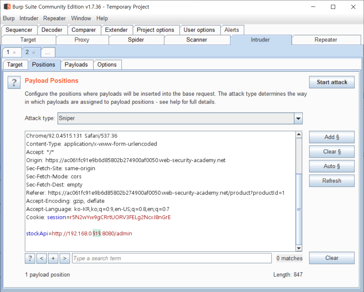Click the Sec-Fetch-Dest header line

pos(54,185)
